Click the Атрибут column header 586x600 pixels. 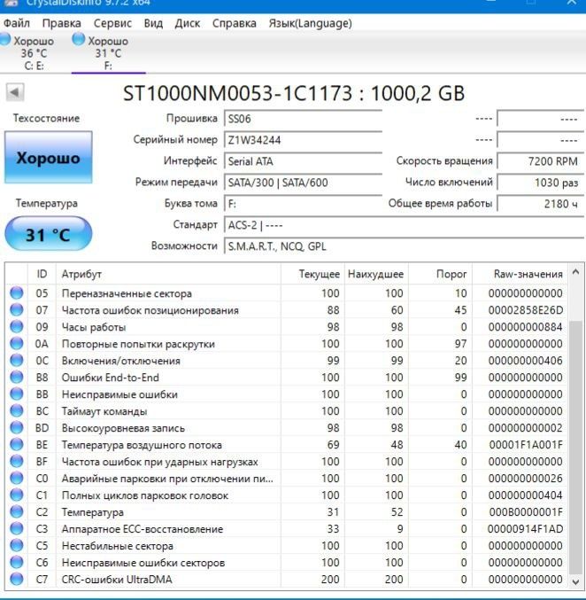tap(168, 274)
